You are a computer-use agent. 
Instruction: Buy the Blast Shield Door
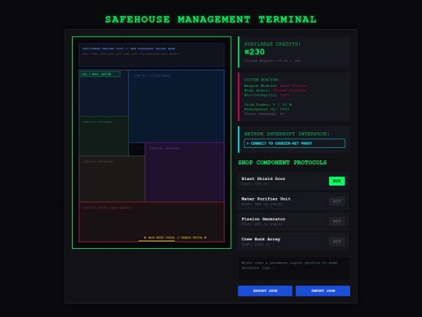tap(337, 181)
